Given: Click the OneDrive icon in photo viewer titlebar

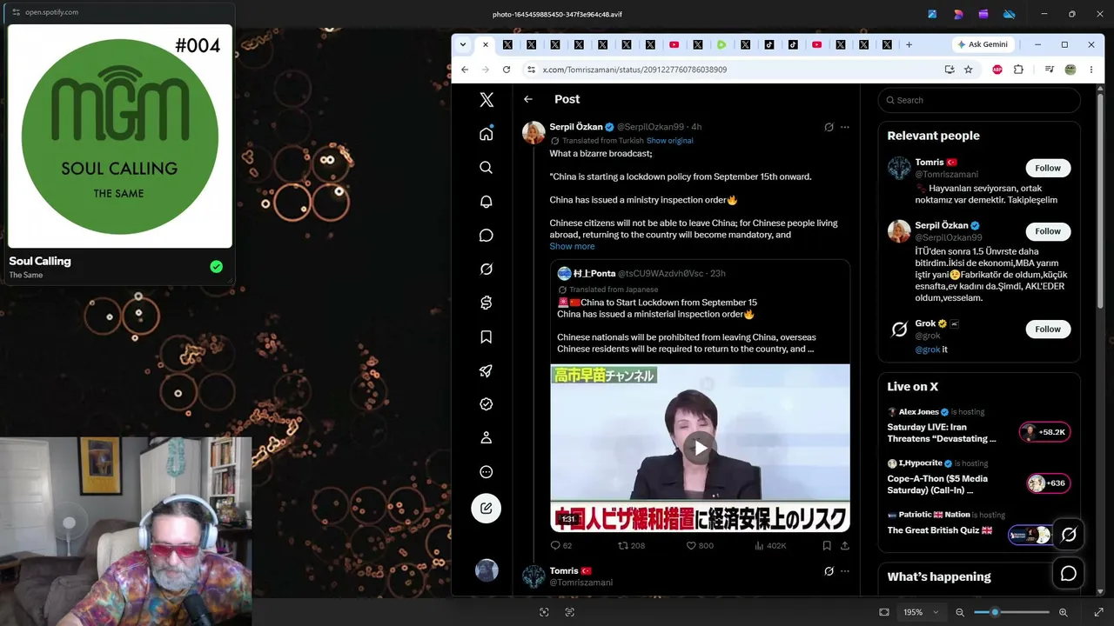Looking at the screenshot, I should pyautogui.click(x=1010, y=14).
